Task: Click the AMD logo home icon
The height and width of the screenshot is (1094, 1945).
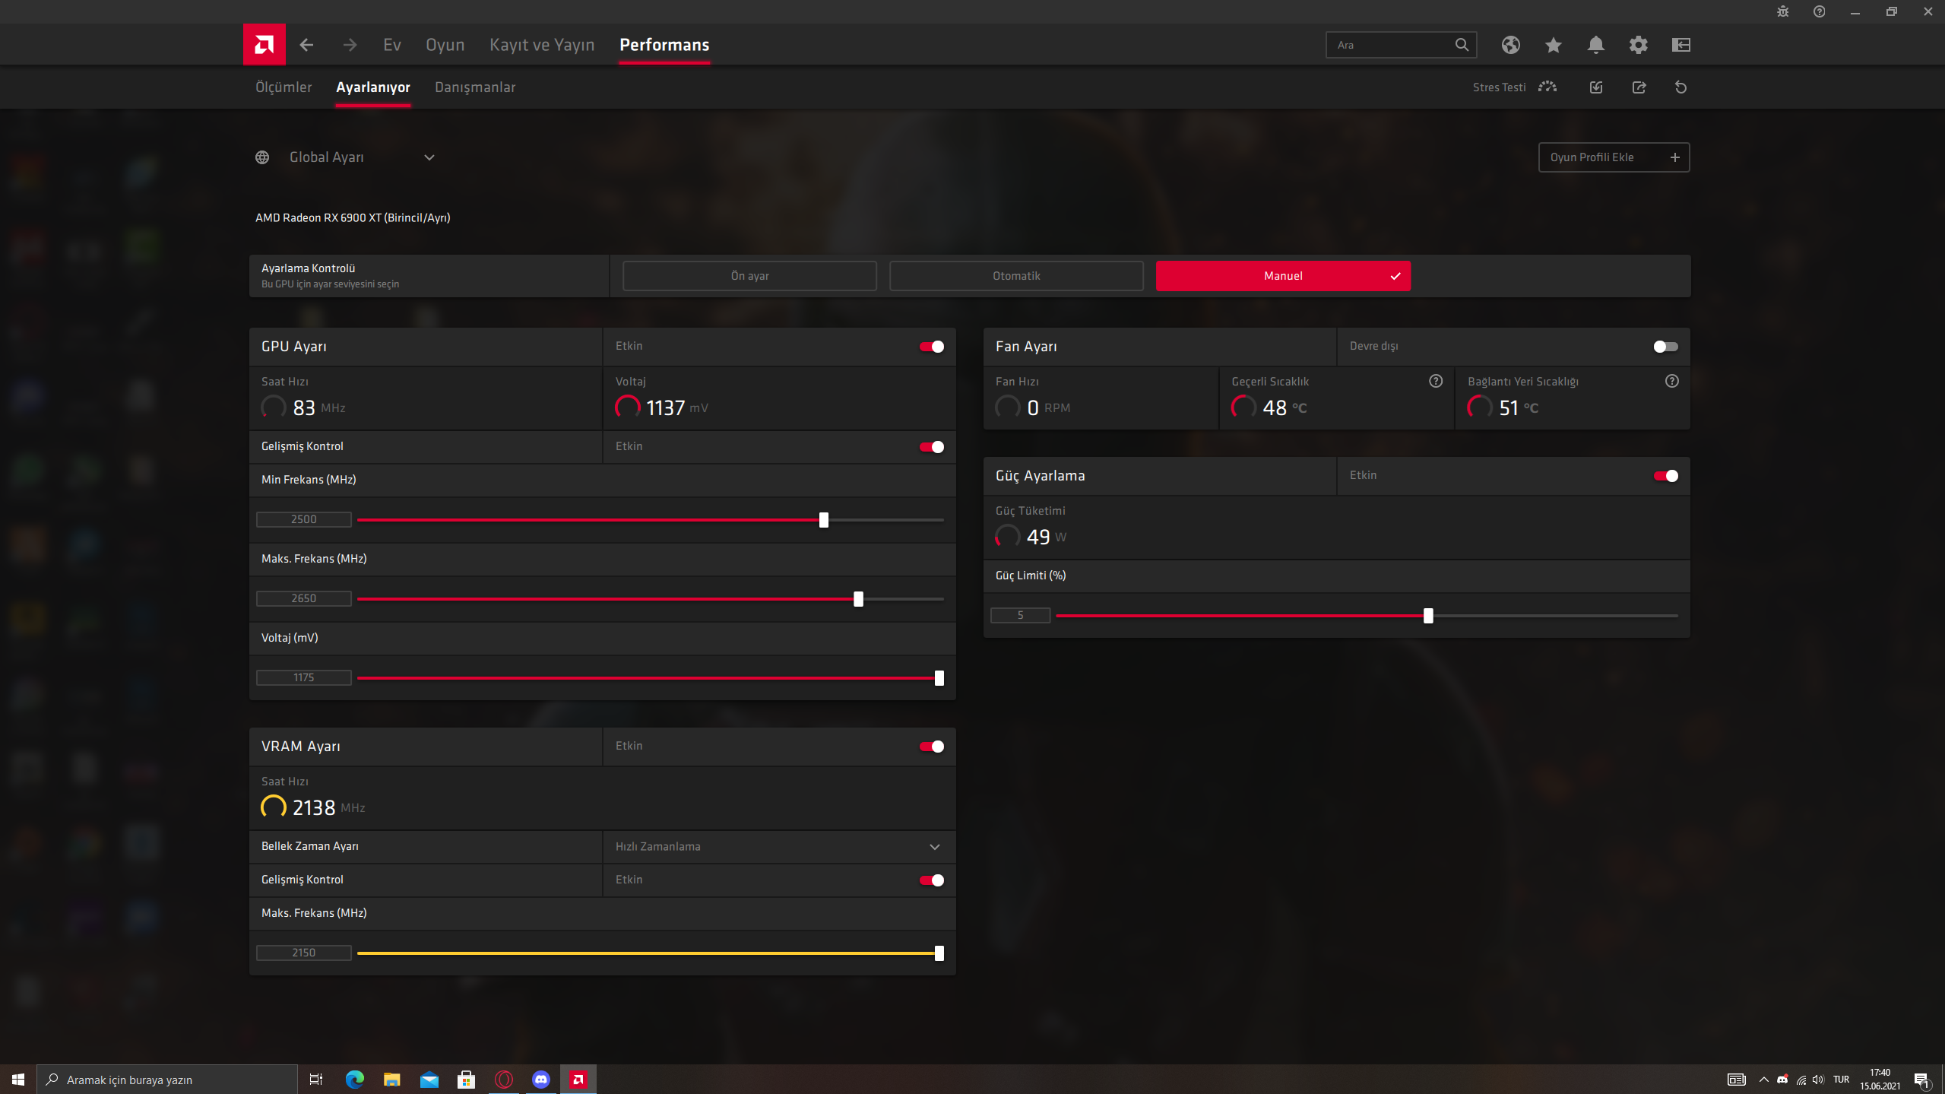Action: (x=264, y=45)
